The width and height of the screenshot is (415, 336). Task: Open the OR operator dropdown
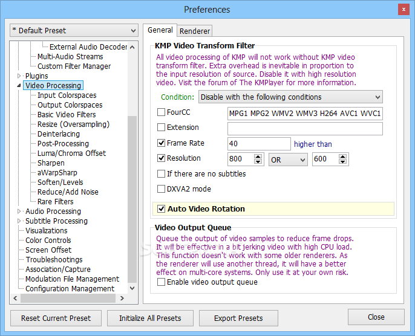coord(288,160)
